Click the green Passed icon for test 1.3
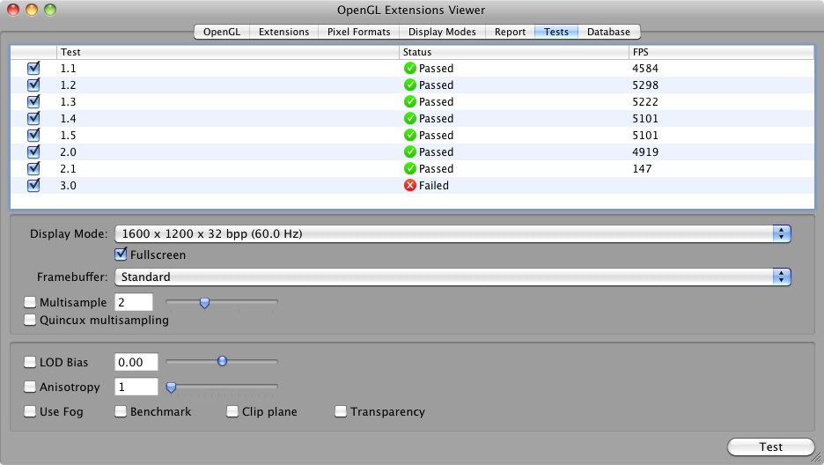 tap(410, 101)
